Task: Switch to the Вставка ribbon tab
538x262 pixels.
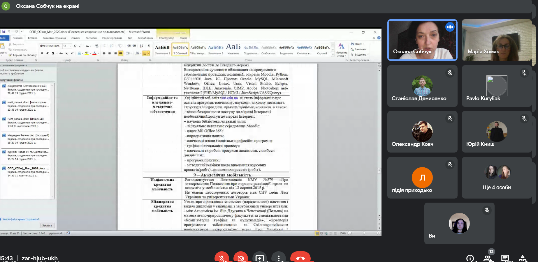Action: (x=33, y=38)
